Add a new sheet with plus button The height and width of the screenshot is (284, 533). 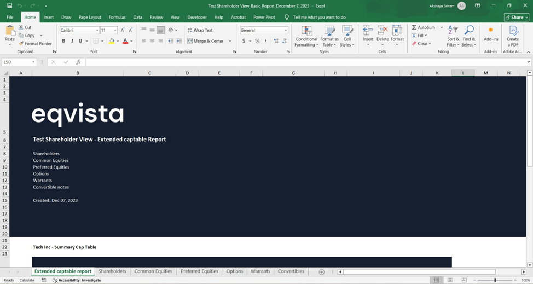tap(321, 271)
